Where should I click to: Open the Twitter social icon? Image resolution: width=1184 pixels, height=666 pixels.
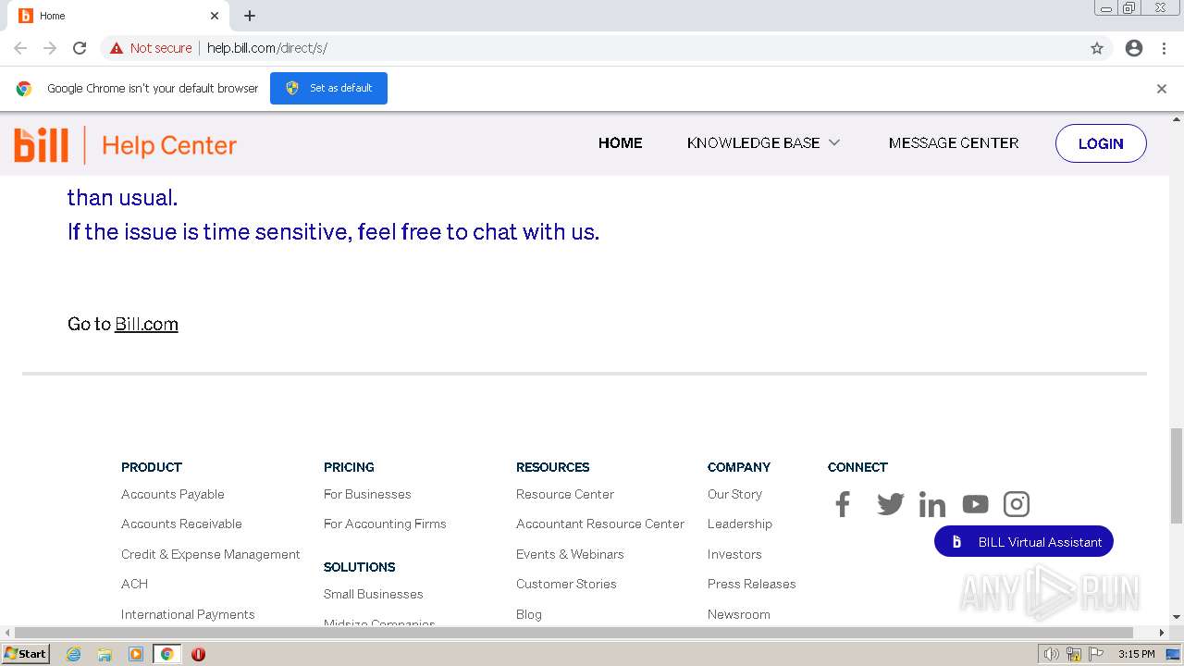coord(890,504)
